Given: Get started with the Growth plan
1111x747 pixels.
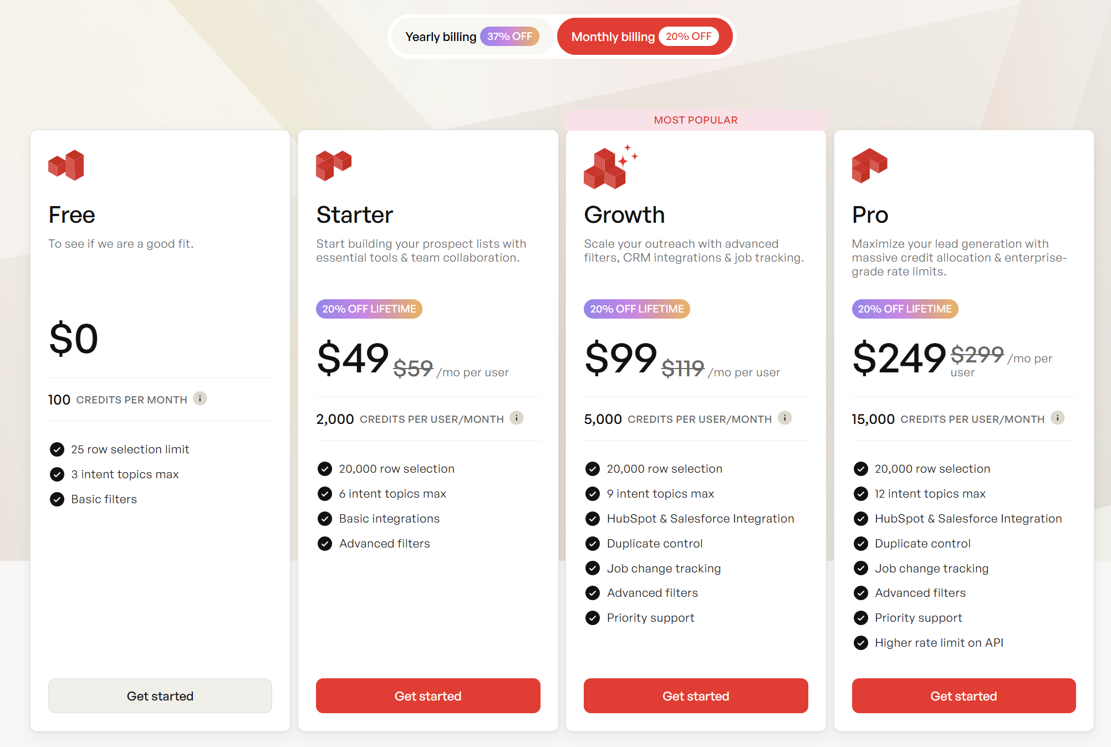Looking at the screenshot, I should (696, 696).
